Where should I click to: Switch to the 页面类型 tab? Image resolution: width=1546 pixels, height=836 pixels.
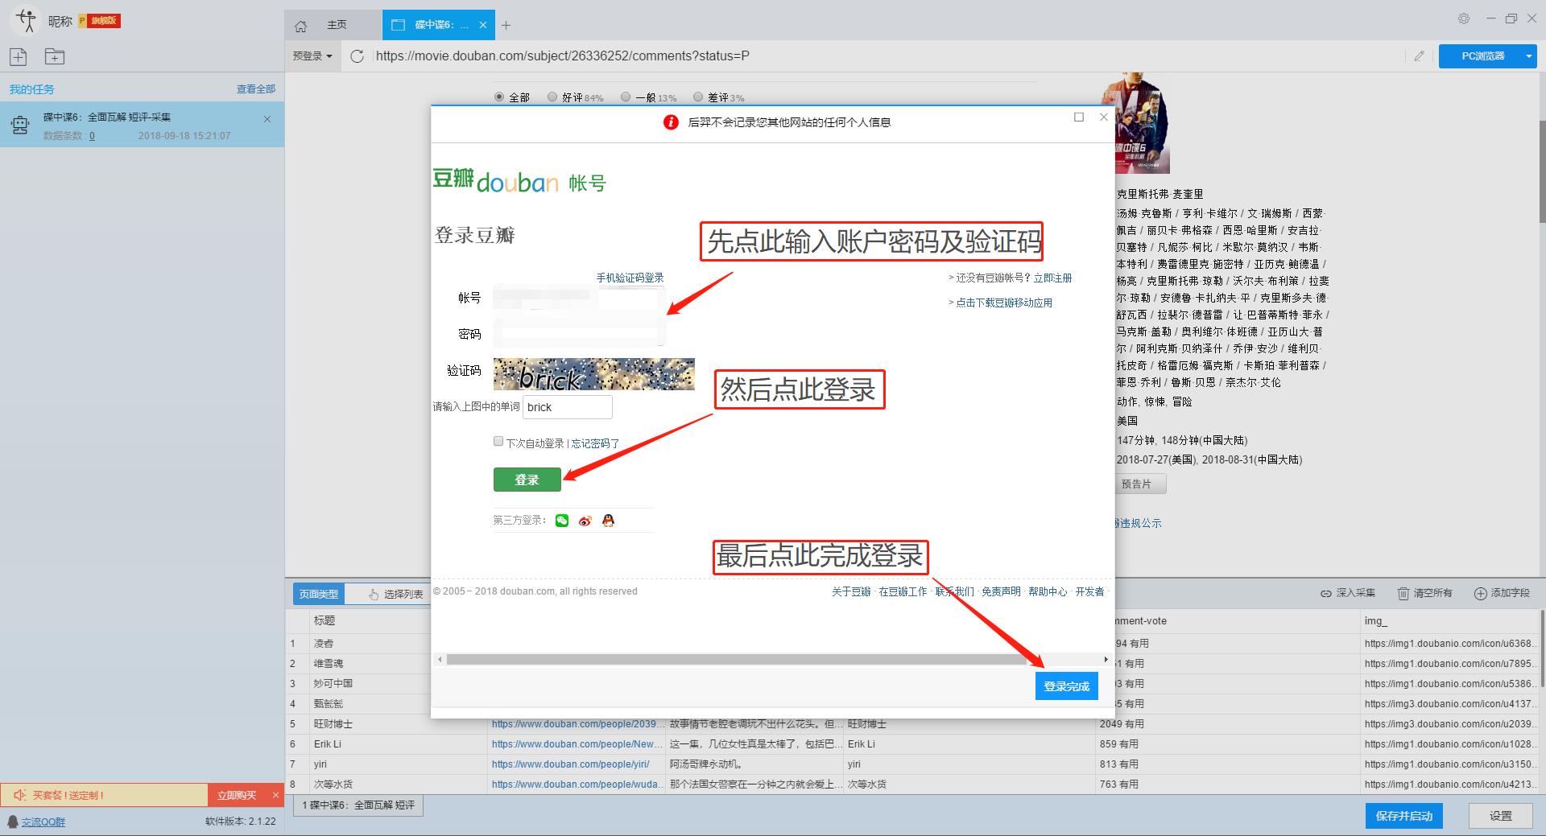[319, 594]
